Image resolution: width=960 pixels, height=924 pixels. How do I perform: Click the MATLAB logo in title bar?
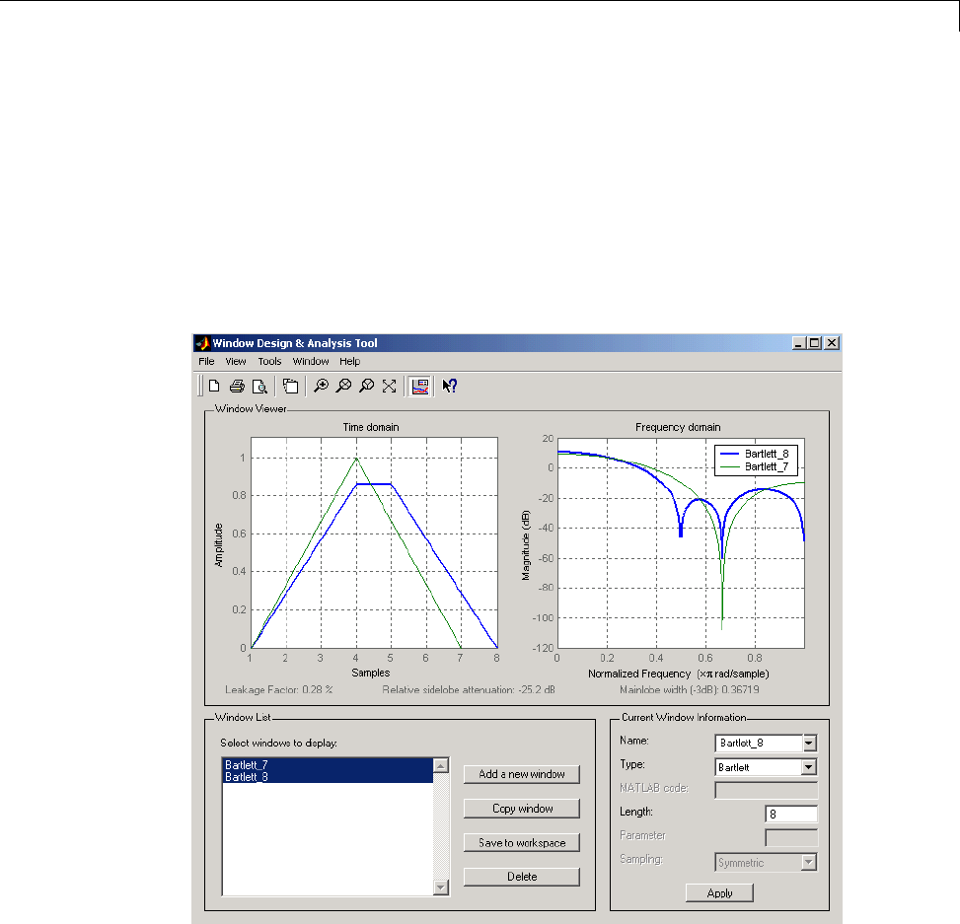[202, 343]
